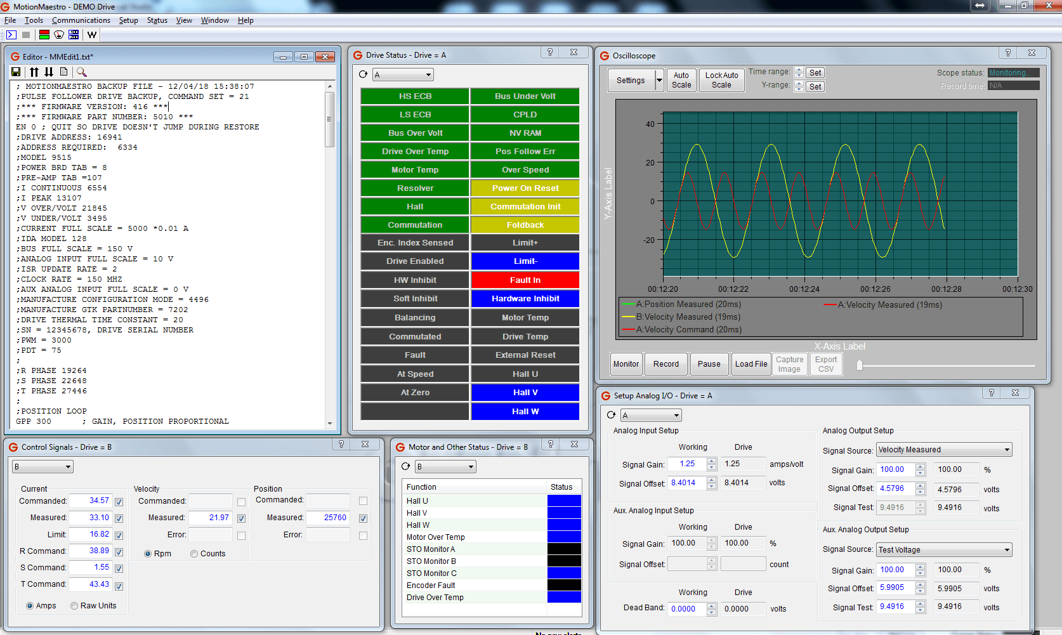Enable Velocity Commanded checkbox

tap(241, 502)
